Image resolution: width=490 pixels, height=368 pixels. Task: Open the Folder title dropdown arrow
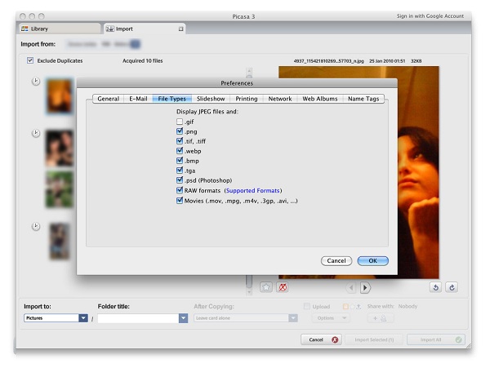pyautogui.click(x=183, y=318)
